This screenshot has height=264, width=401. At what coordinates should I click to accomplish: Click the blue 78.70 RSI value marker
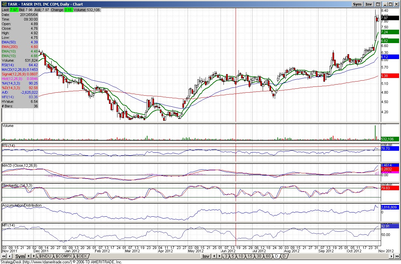(x=390, y=148)
